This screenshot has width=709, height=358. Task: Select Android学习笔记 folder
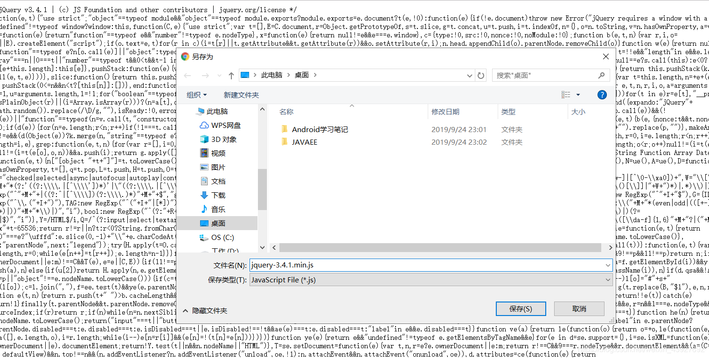(x=320, y=129)
